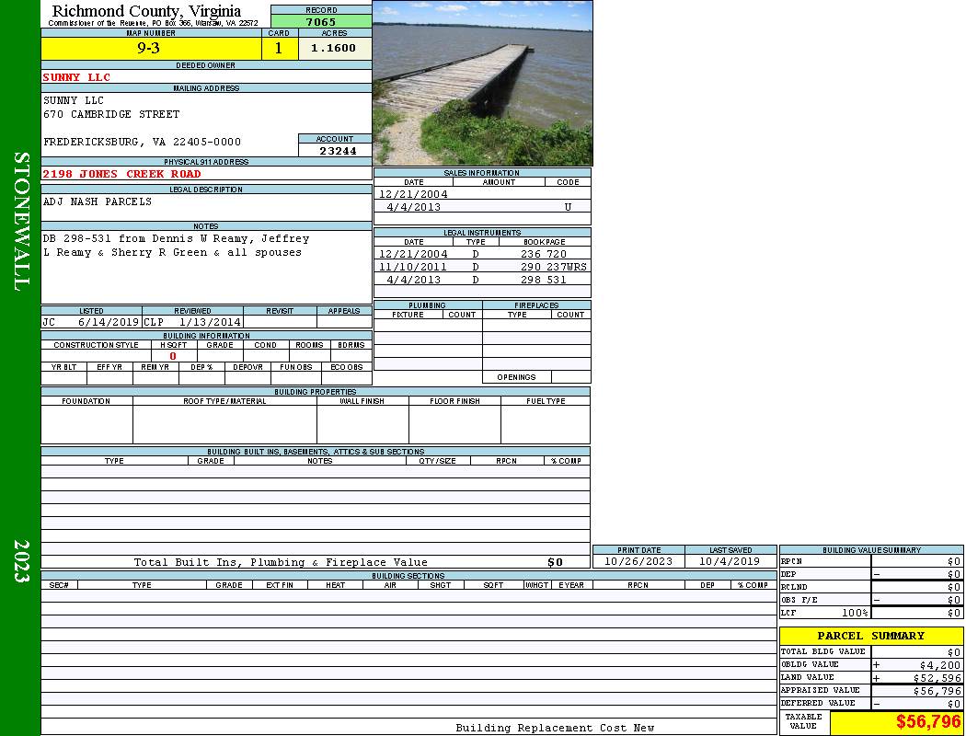Click the print date 10/26/2023
The width and height of the screenshot is (966, 736).
(638, 561)
